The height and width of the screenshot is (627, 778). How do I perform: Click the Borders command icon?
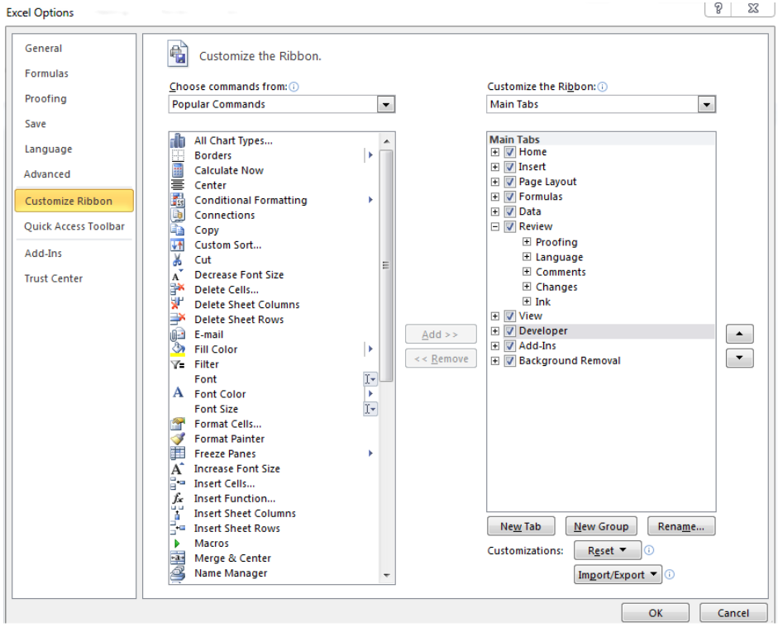(x=178, y=155)
